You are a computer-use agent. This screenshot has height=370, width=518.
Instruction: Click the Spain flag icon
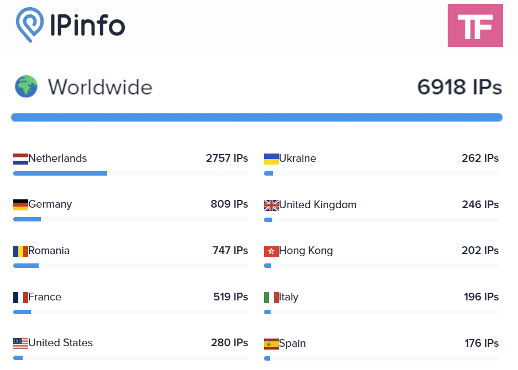(271, 343)
